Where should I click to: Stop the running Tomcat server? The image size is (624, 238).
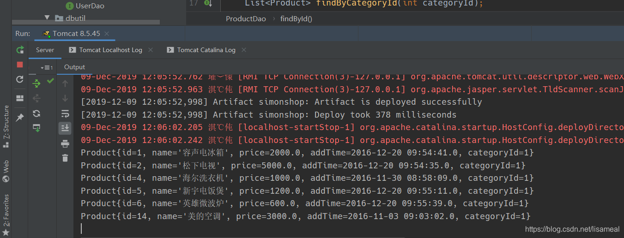tap(20, 65)
